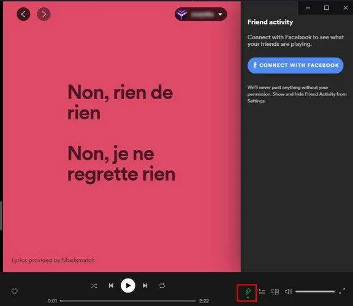Open the user profile dropdown menu

(x=200, y=14)
